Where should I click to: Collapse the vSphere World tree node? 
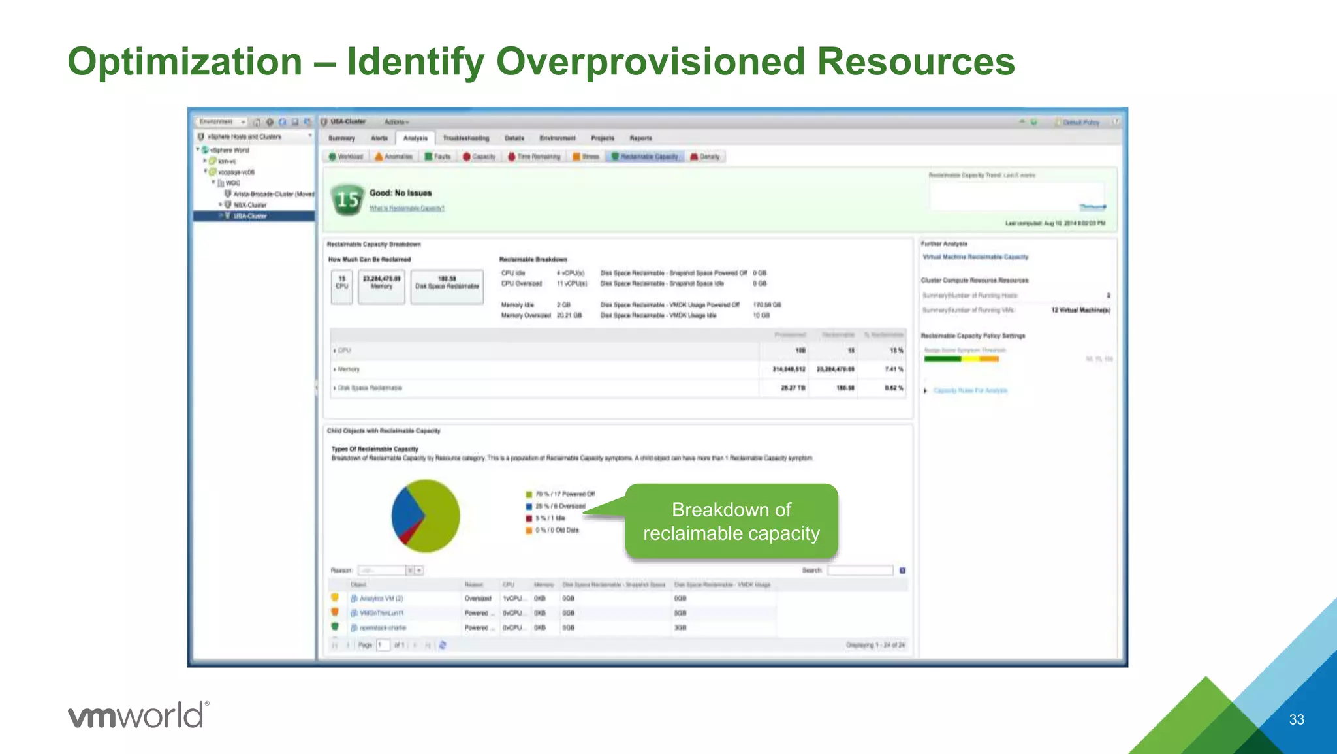(198, 149)
